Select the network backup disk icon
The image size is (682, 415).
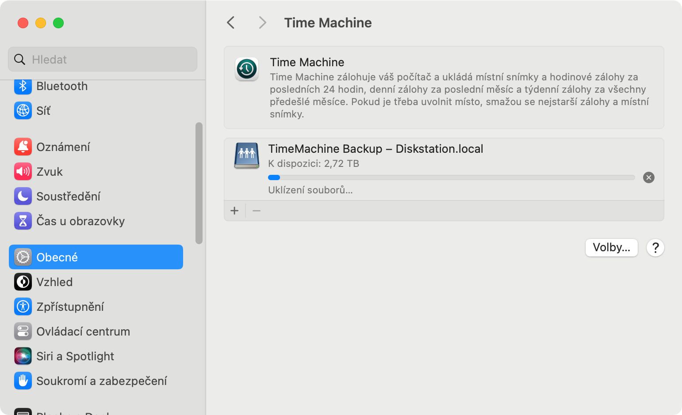tap(247, 155)
